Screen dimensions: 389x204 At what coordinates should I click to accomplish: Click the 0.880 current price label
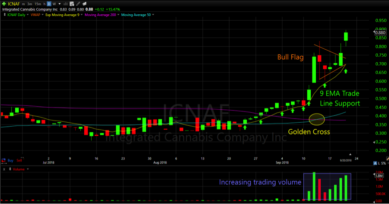click(380, 32)
